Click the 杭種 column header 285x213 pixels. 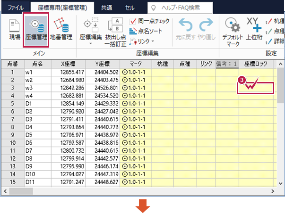click(163, 64)
